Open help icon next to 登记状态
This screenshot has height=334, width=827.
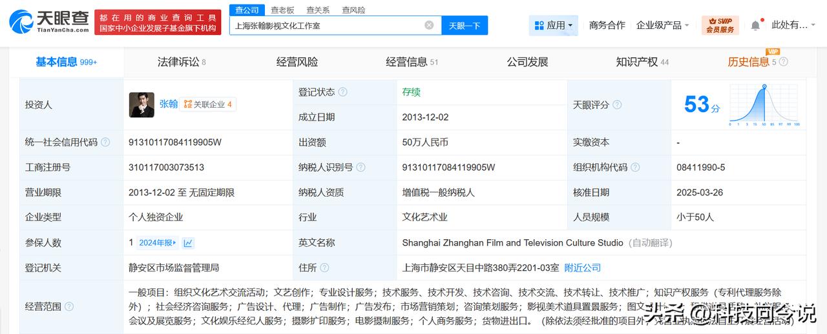(x=342, y=92)
